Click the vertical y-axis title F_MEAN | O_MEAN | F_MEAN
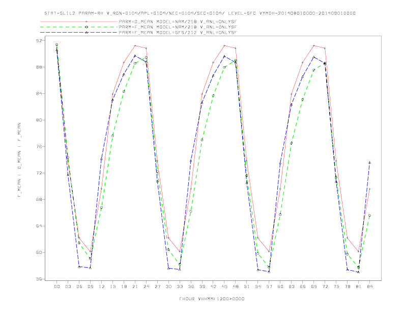Viewport: 403px width, 312px height. pyautogui.click(x=19, y=160)
